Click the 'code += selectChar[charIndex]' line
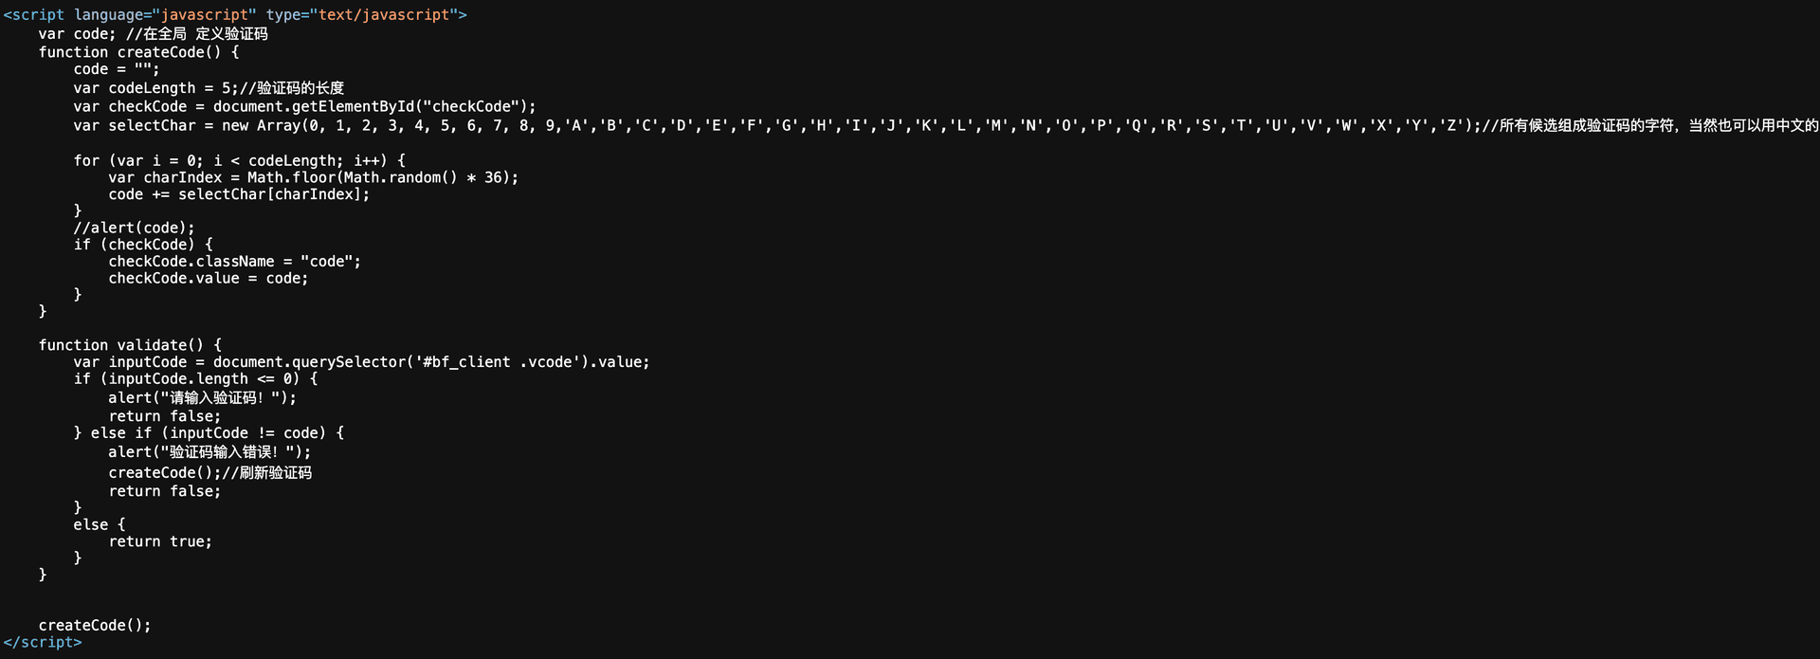 click(x=239, y=194)
